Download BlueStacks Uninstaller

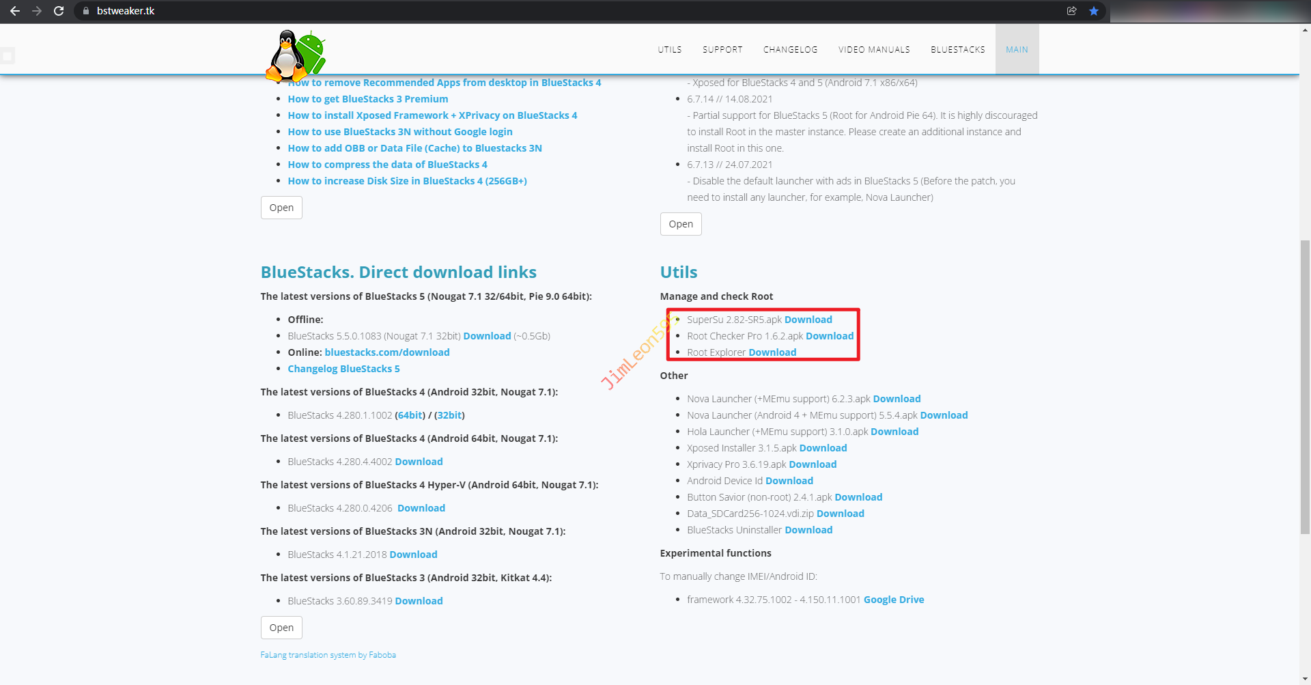point(808,530)
